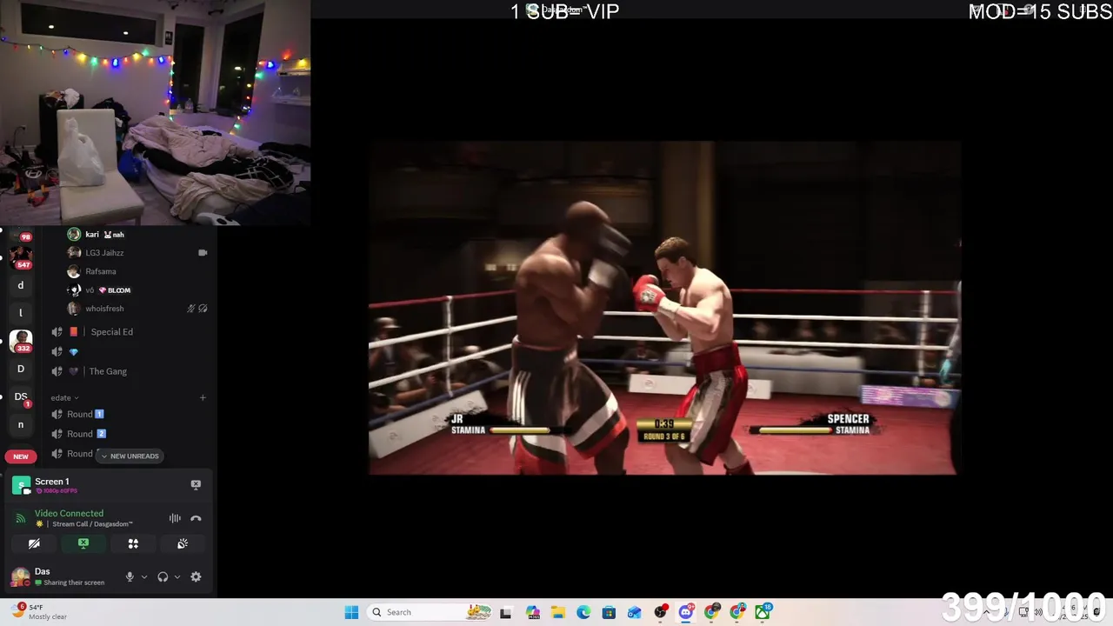Open the Windows Start menu
Viewport: 1113px width, 626px height.
click(x=351, y=612)
